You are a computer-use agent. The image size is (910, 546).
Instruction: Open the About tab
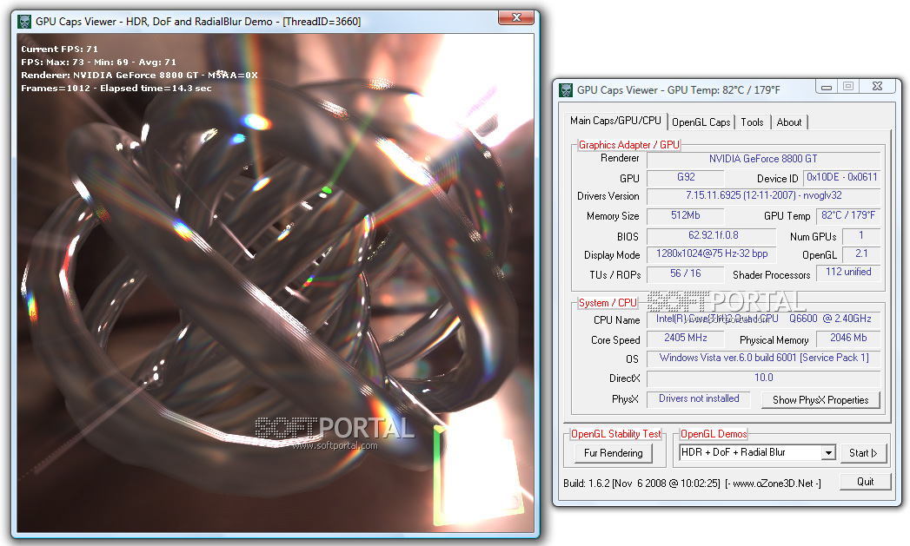click(x=788, y=122)
